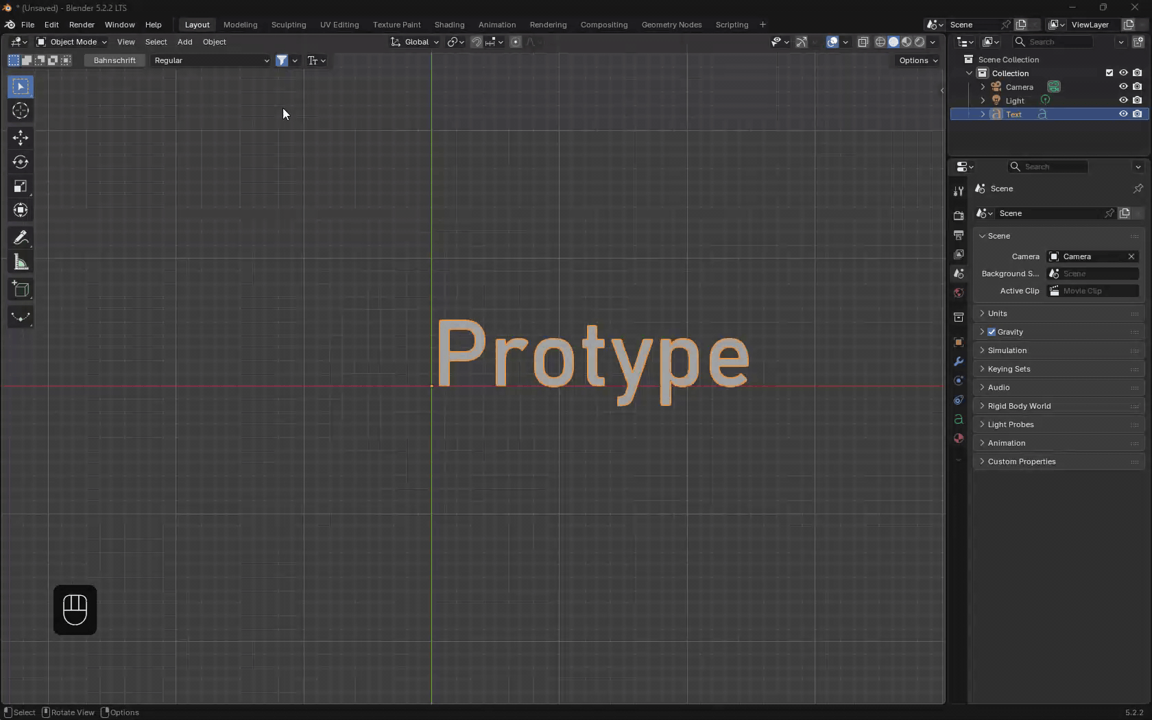Image resolution: width=1152 pixels, height=720 pixels.
Task: Open the Output properties tab
Action: [959, 235]
